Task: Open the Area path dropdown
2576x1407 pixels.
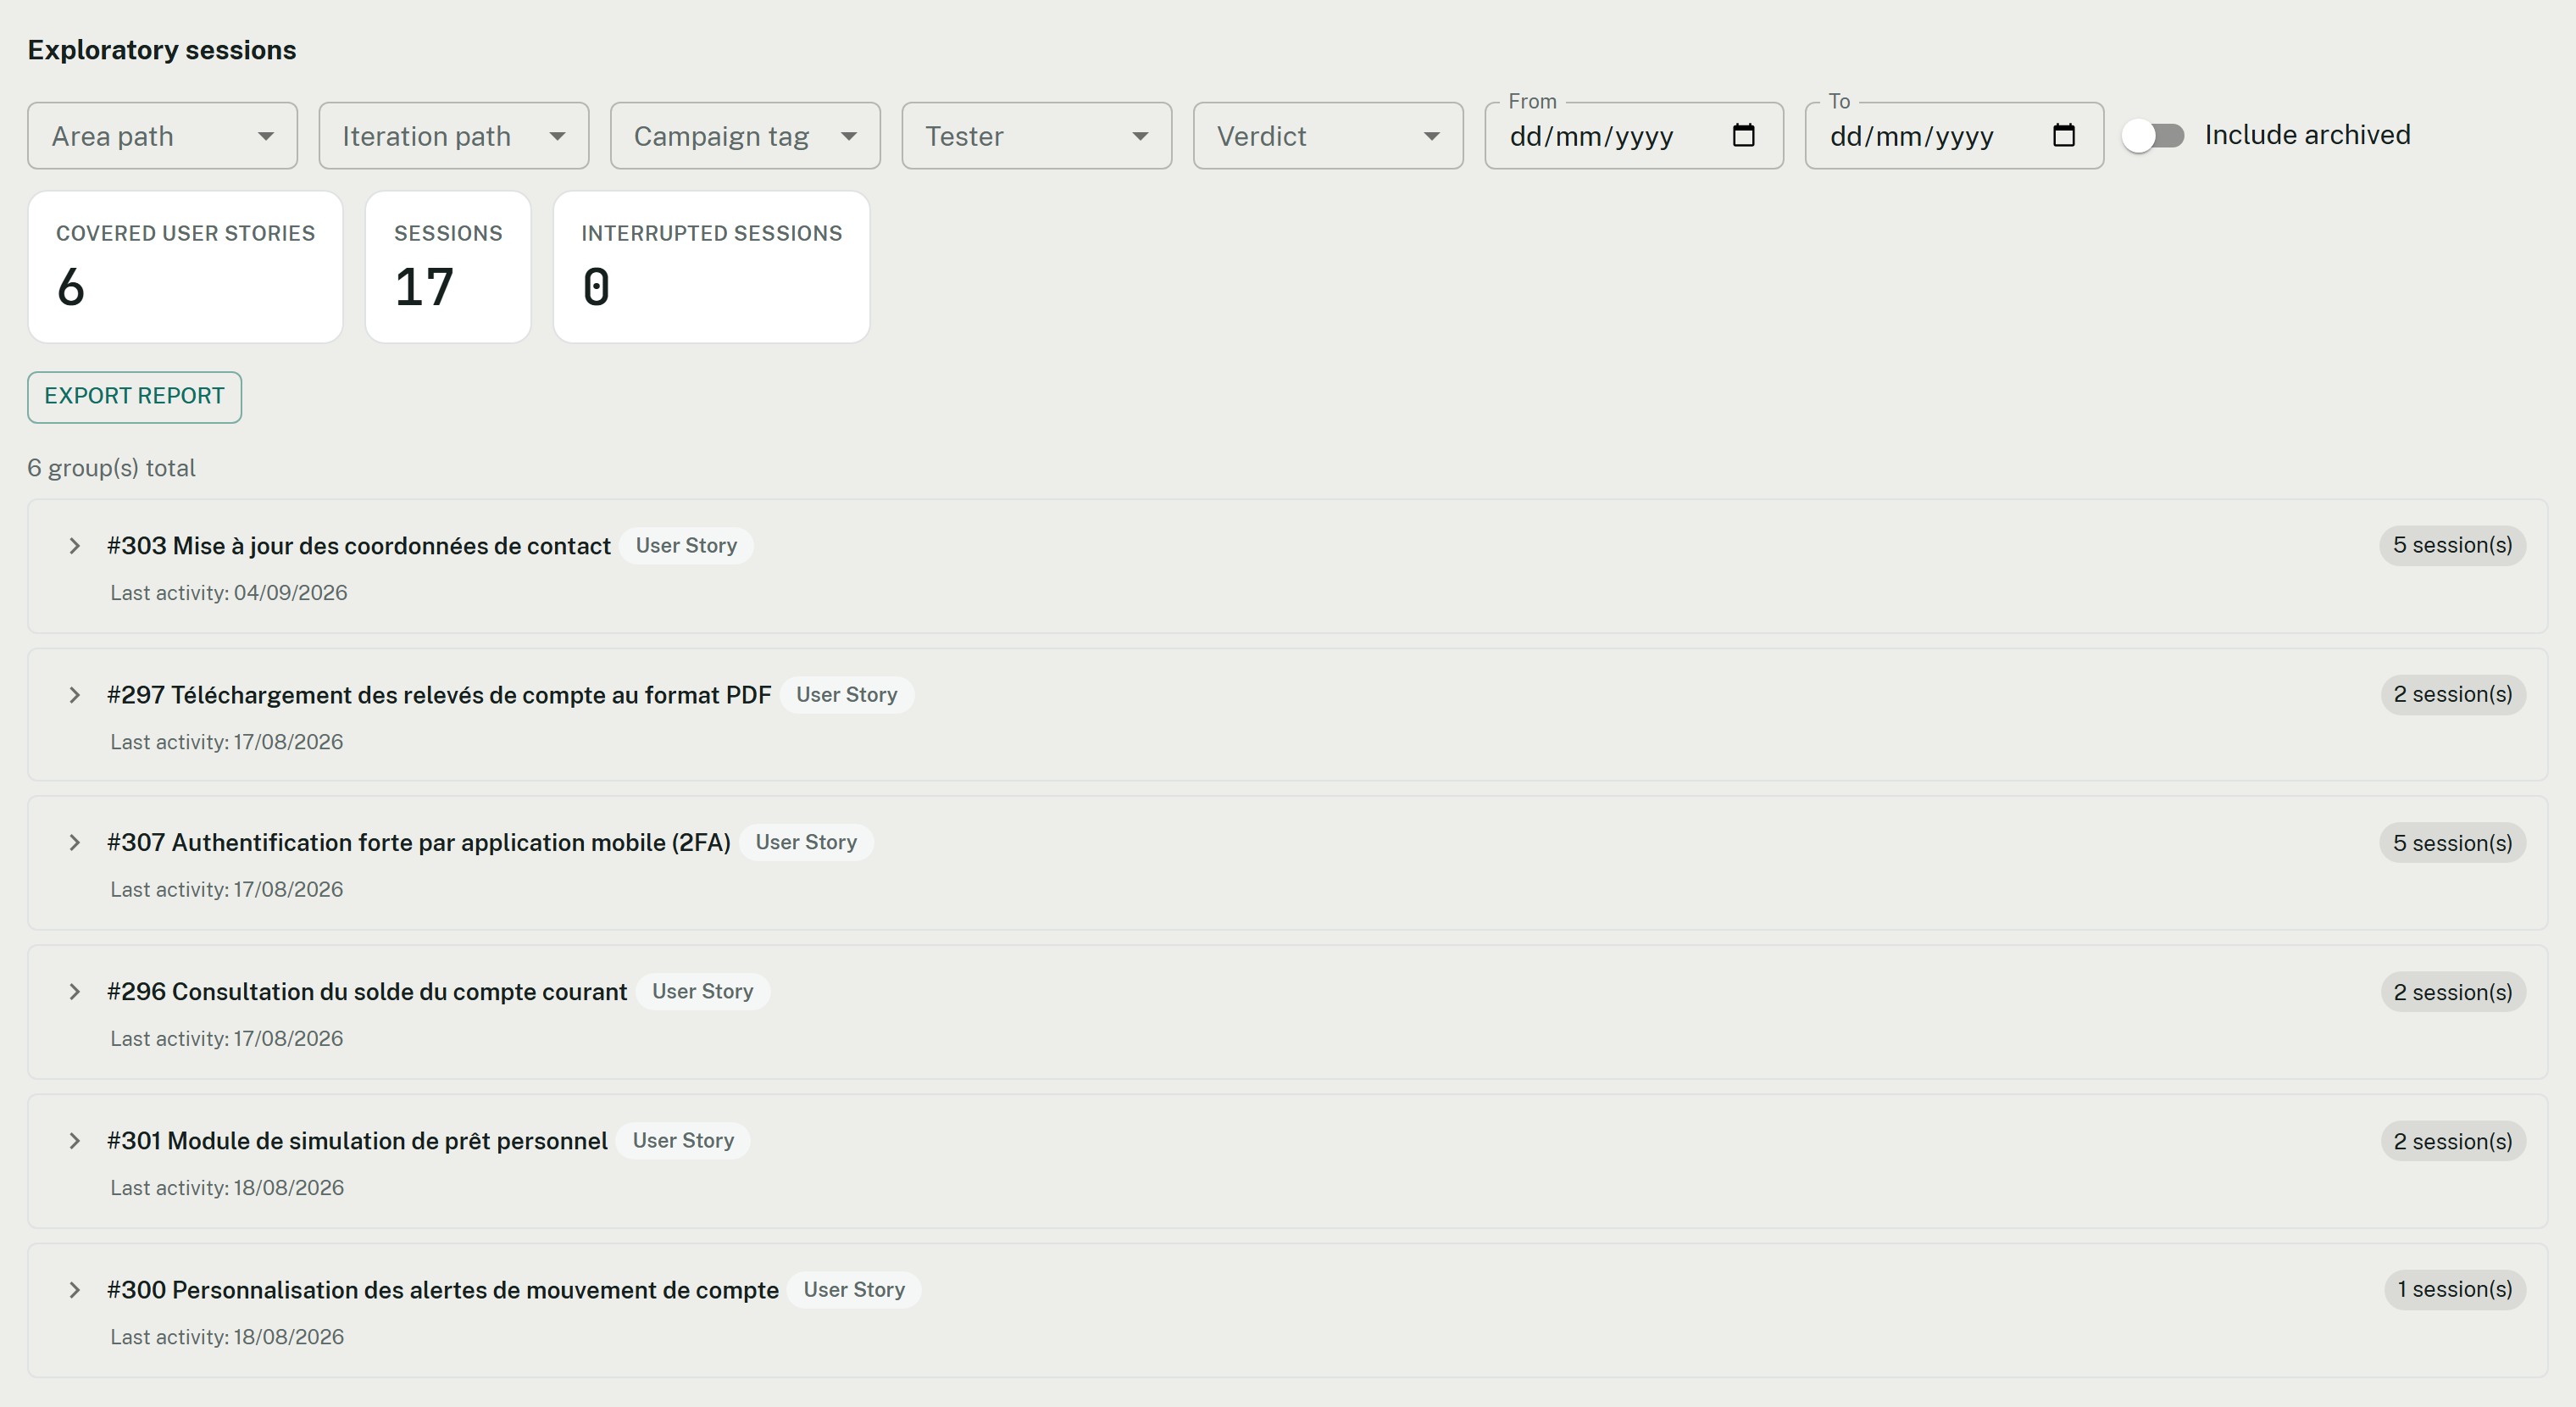Action: 162,136
